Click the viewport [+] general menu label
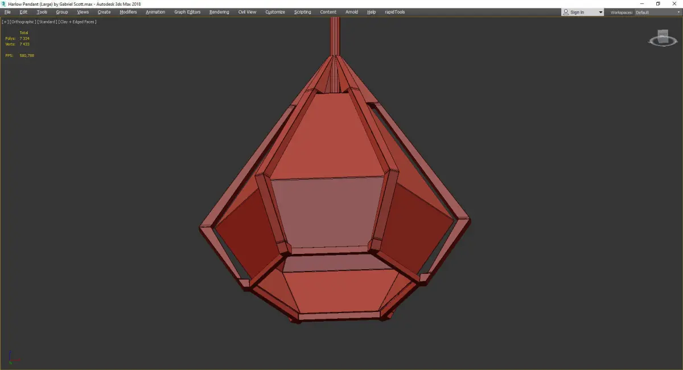 click(x=5, y=22)
